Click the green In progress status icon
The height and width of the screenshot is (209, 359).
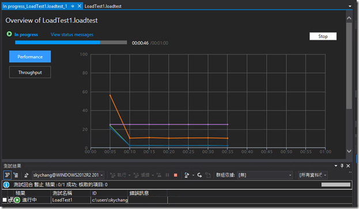[9, 34]
